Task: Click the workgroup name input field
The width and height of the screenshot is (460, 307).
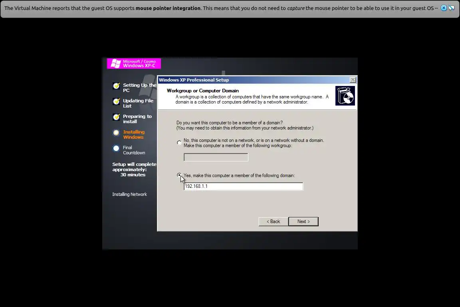Action: tap(216, 157)
